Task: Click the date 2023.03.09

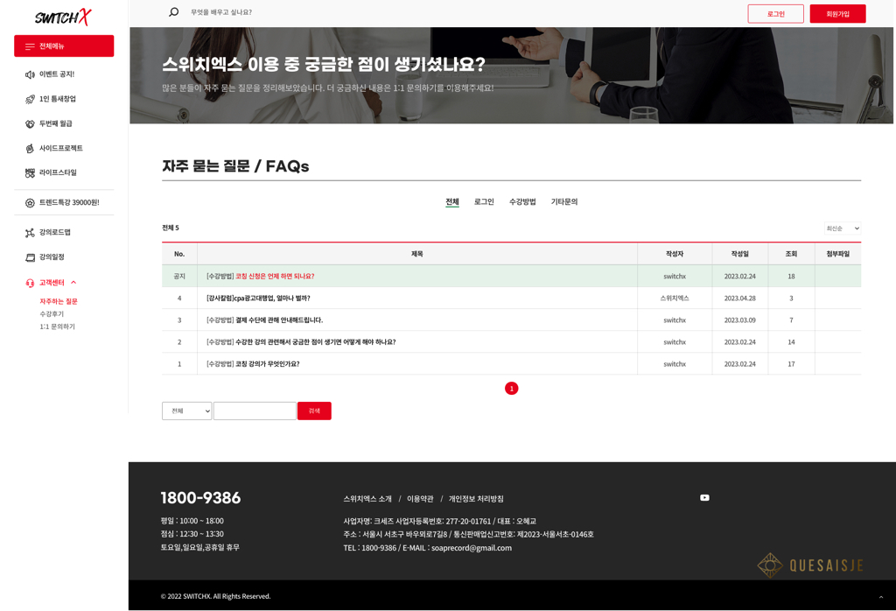Action: coord(740,320)
